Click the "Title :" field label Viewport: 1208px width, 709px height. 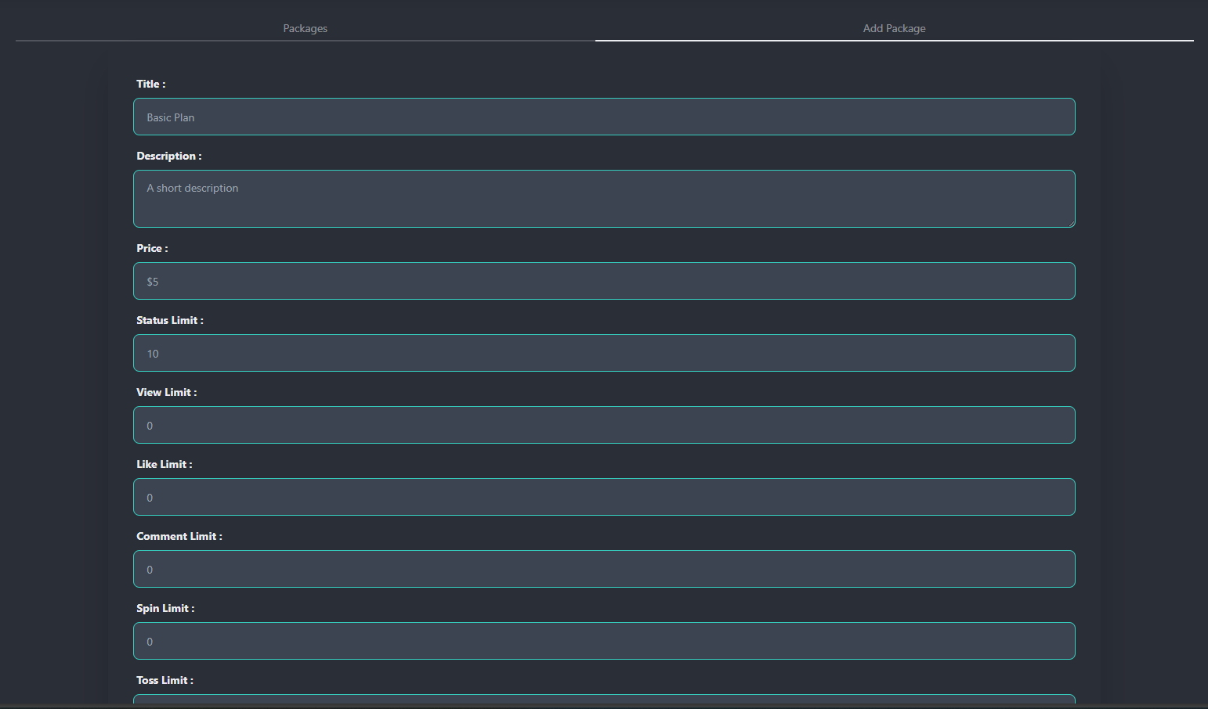coord(150,84)
